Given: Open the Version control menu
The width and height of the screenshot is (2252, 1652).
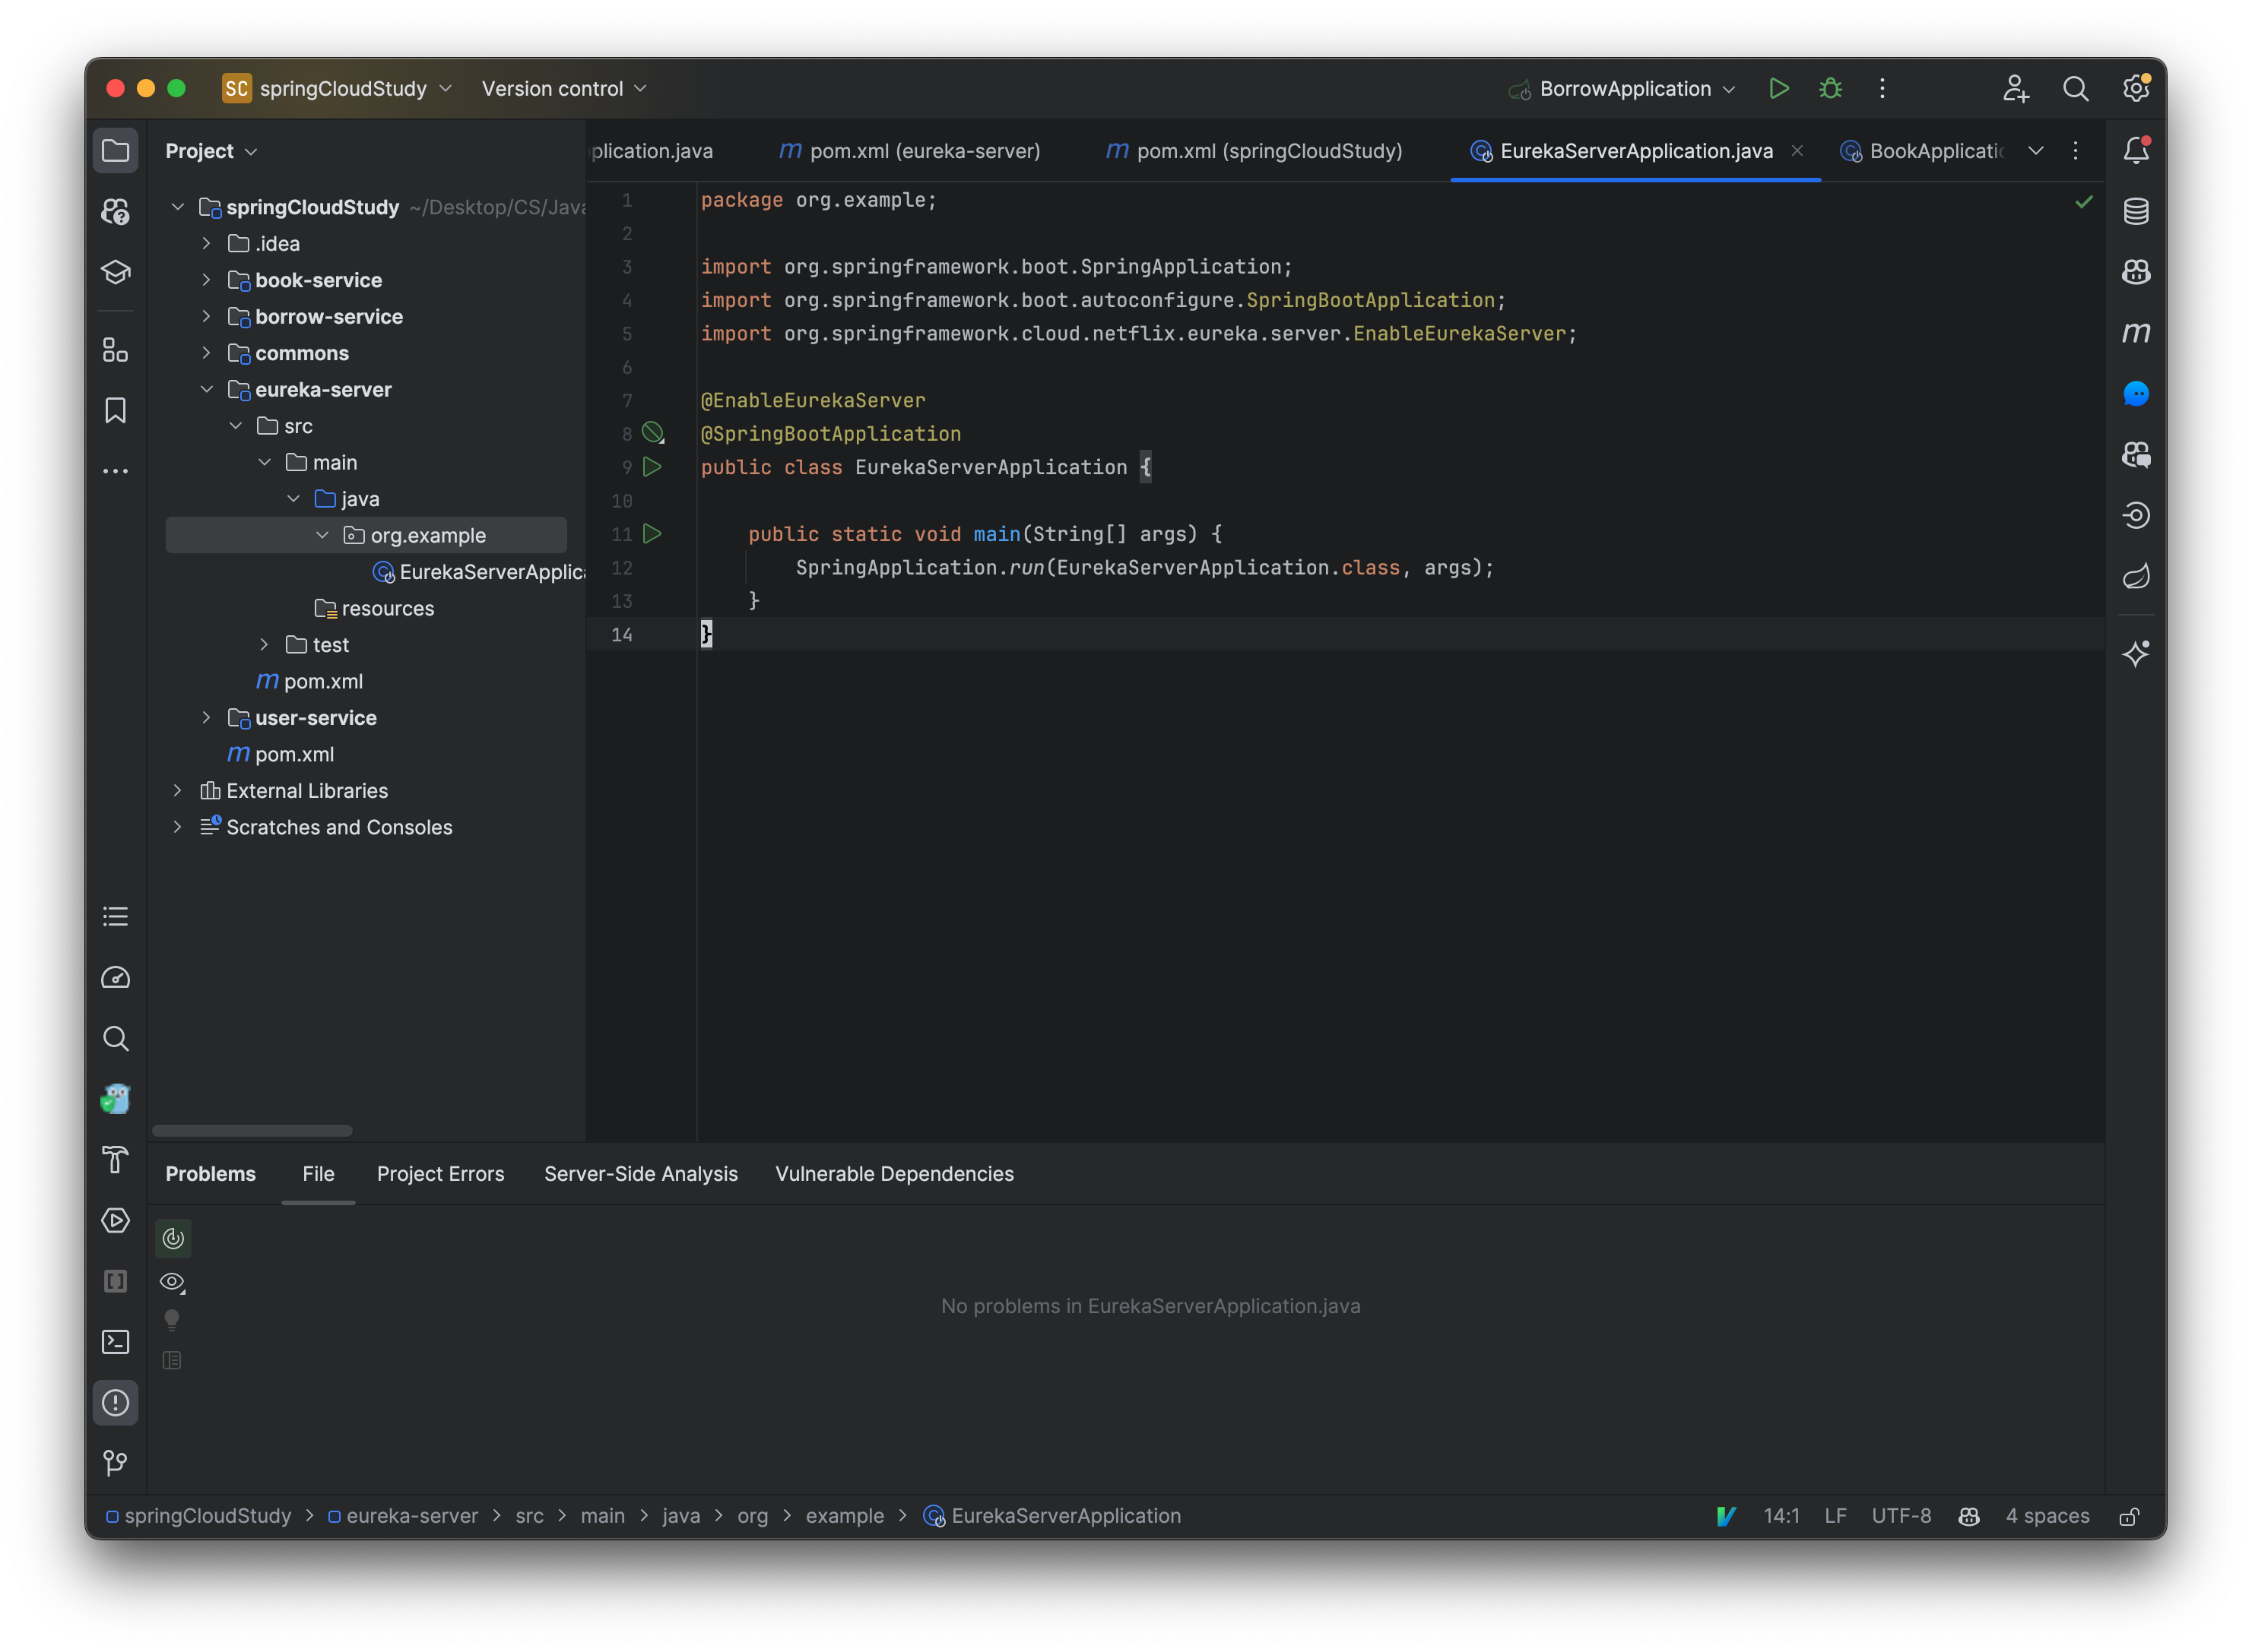Looking at the screenshot, I should pos(563,88).
